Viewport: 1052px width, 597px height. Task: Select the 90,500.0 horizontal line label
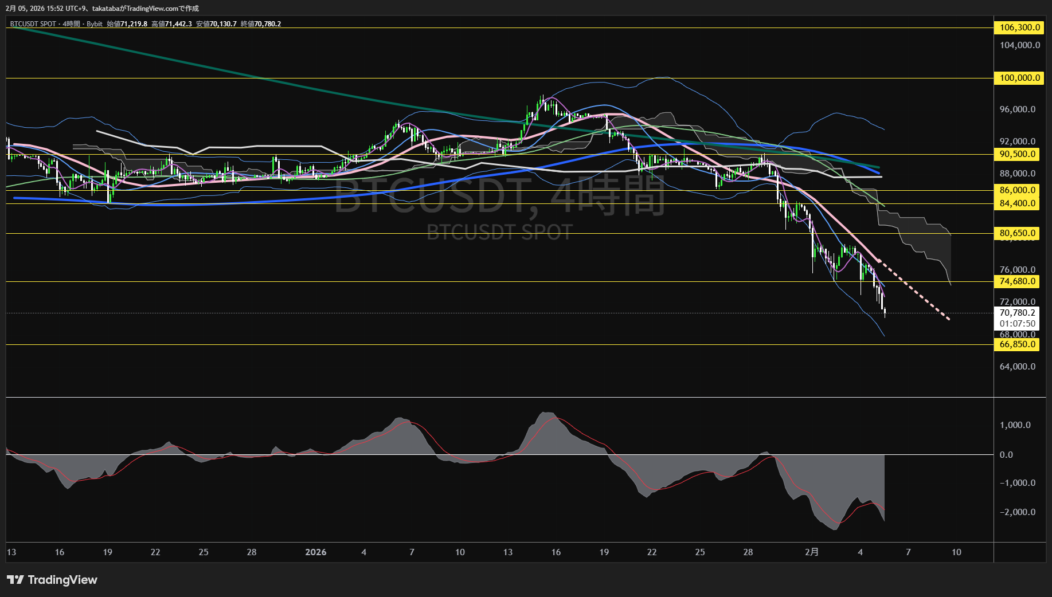tap(1017, 154)
